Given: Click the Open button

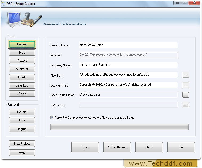Looking at the screenshot, I should pyautogui.click(x=85, y=147).
